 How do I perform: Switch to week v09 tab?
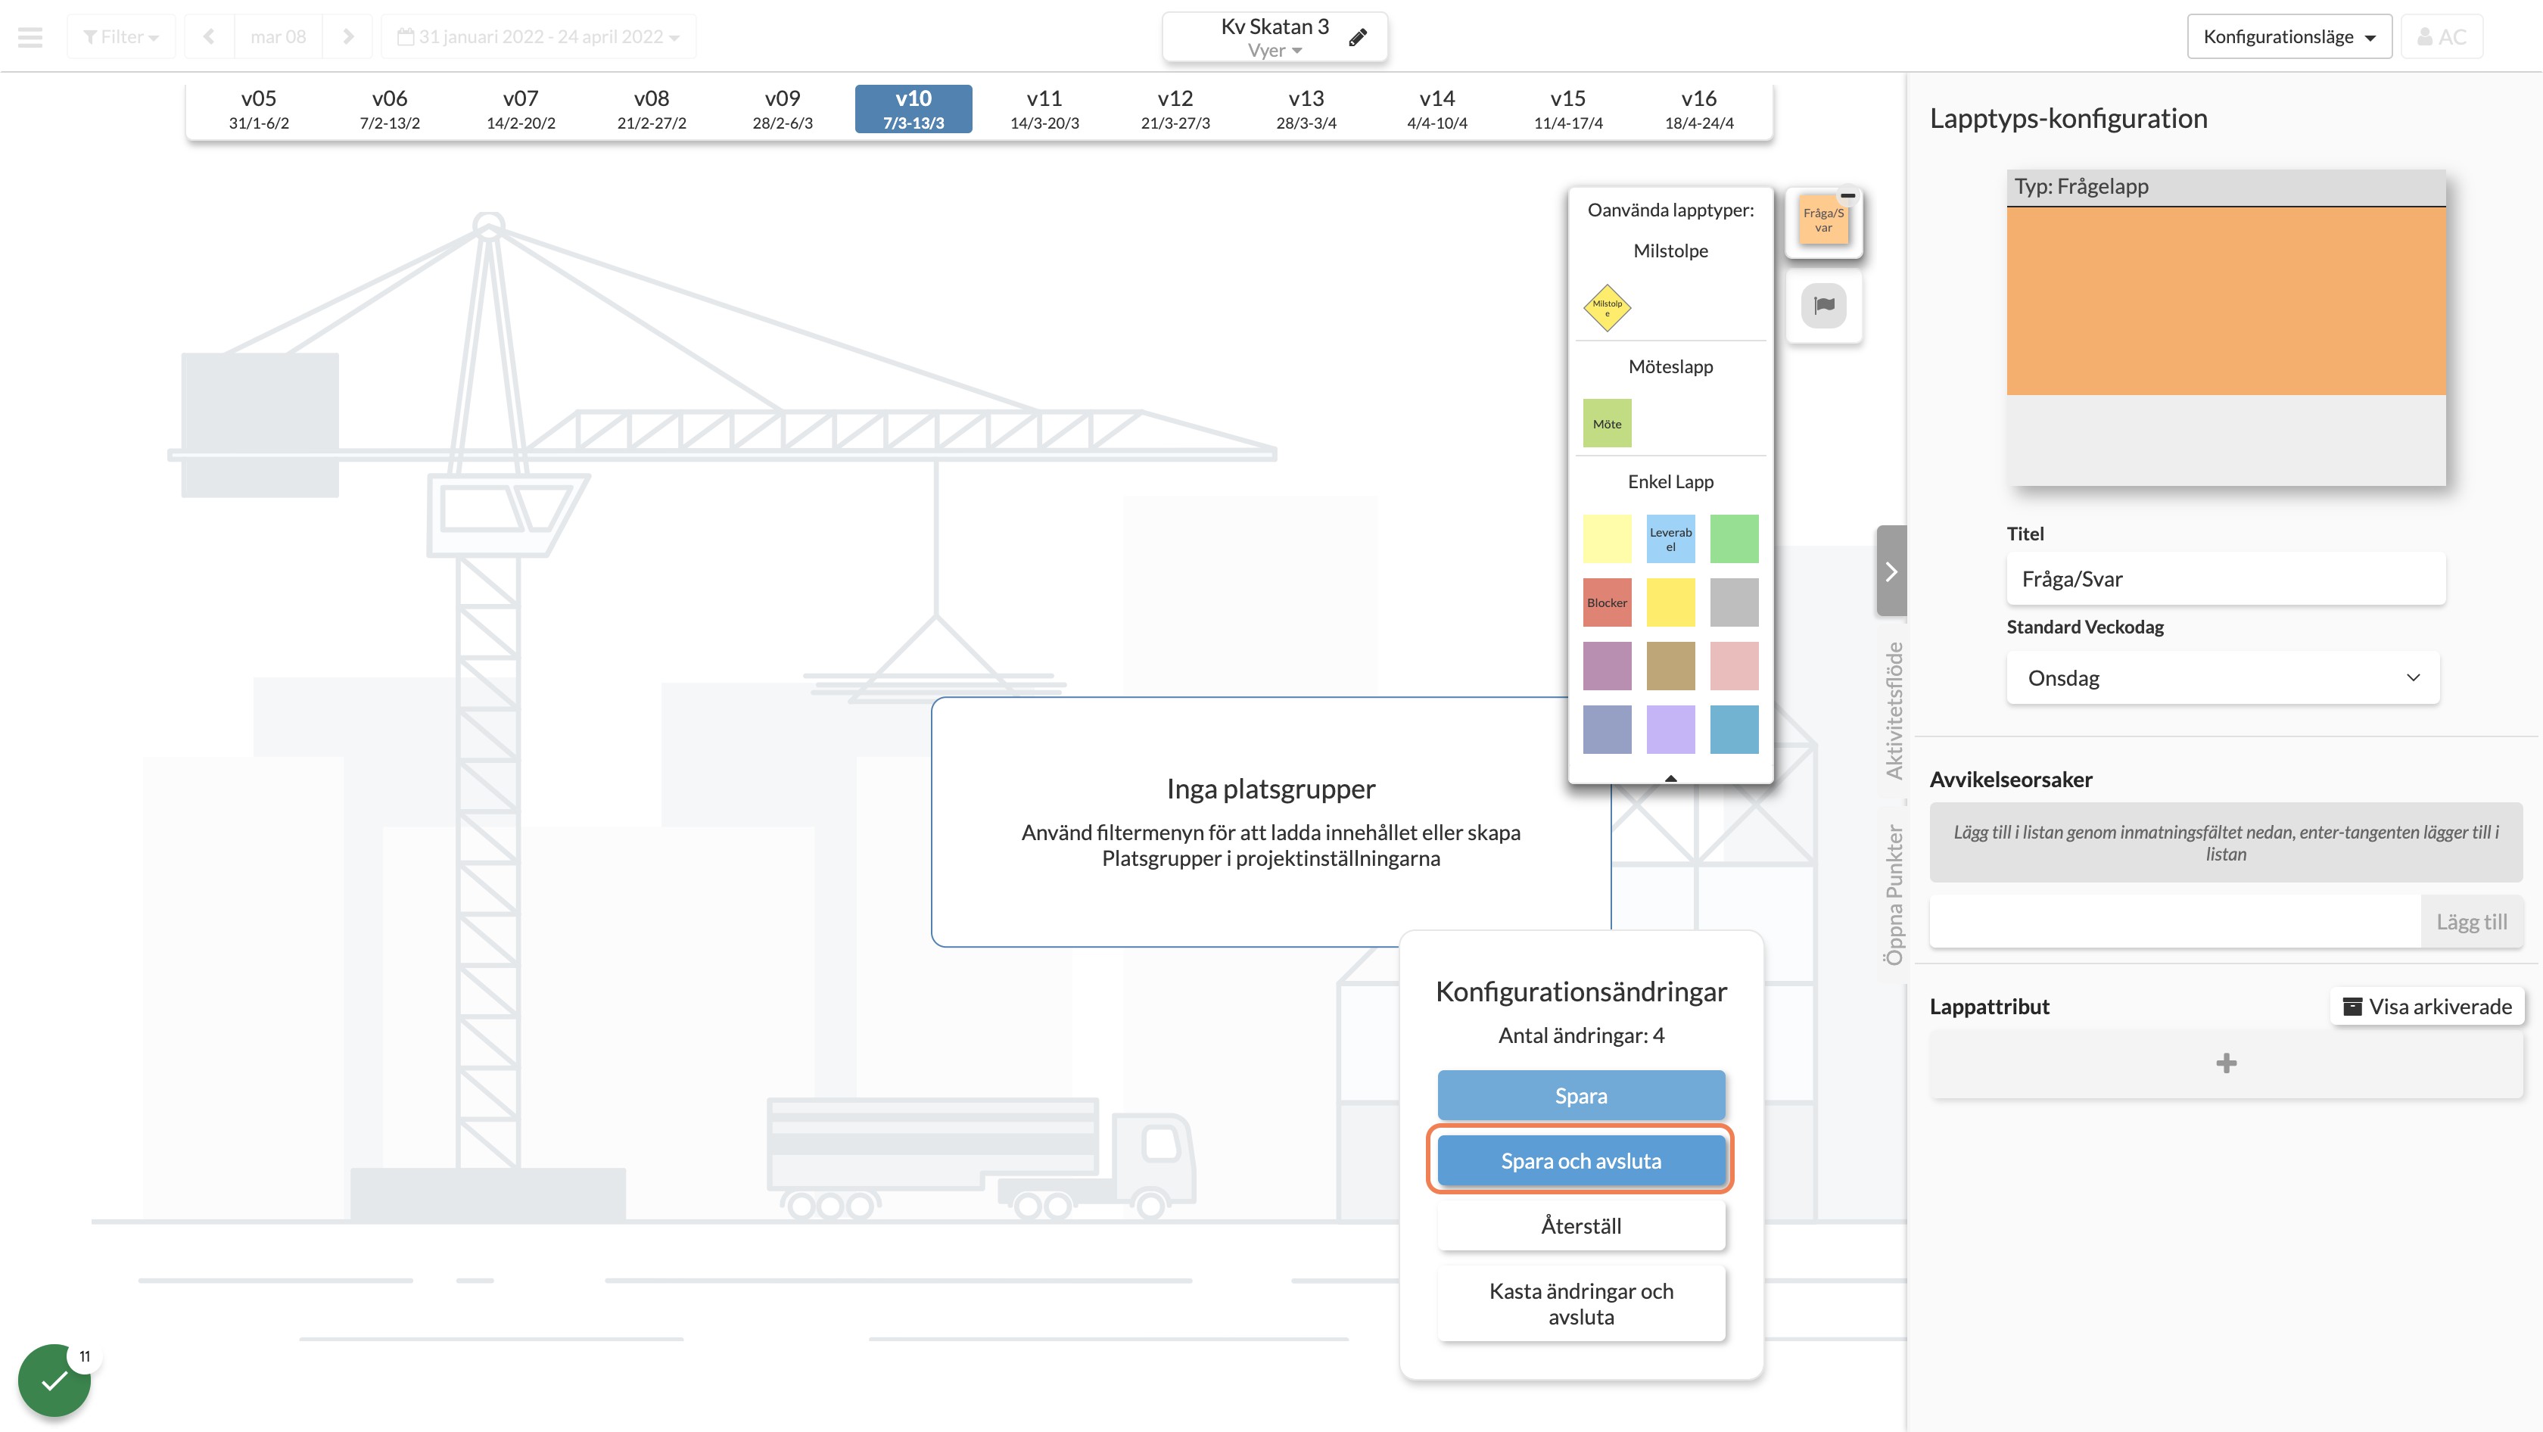point(783,108)
